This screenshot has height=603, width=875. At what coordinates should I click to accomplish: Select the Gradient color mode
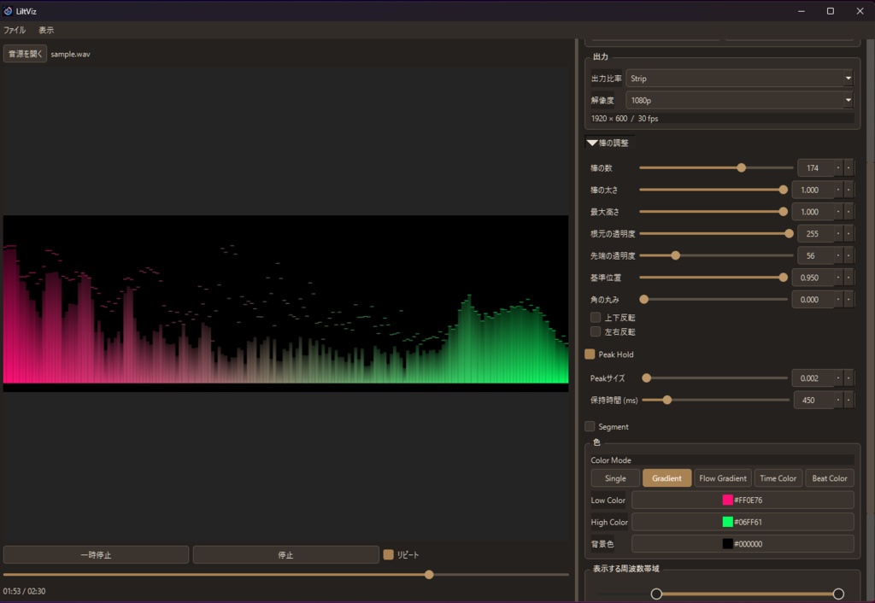[667, 478]
